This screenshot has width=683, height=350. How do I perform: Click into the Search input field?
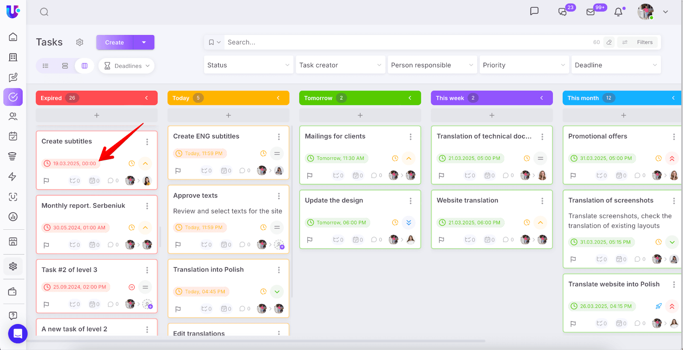pos(384,42)
